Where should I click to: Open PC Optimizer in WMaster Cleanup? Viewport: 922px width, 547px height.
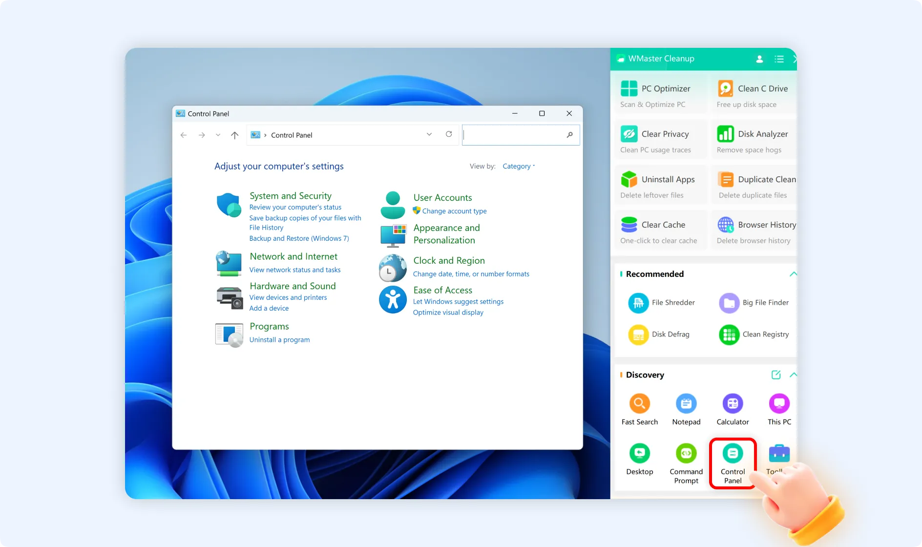point(660,93)
